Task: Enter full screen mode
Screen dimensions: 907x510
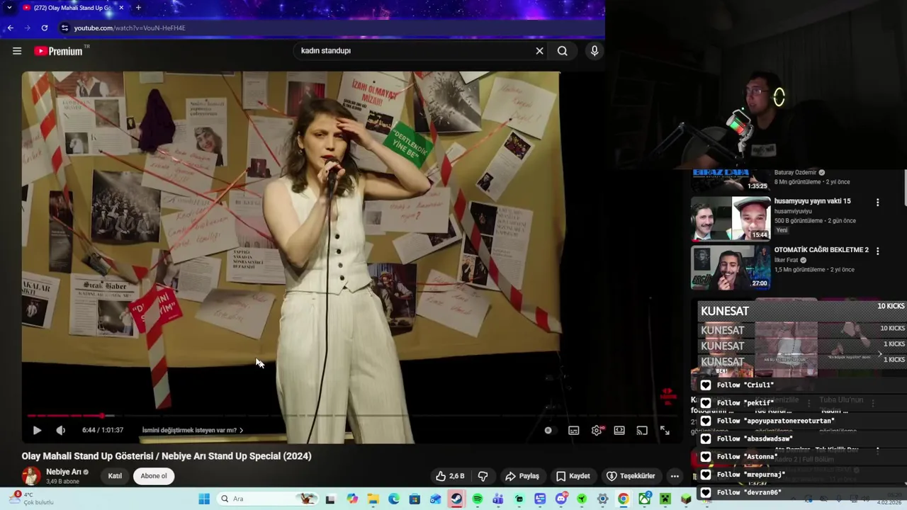Action: tap(665, 430)
